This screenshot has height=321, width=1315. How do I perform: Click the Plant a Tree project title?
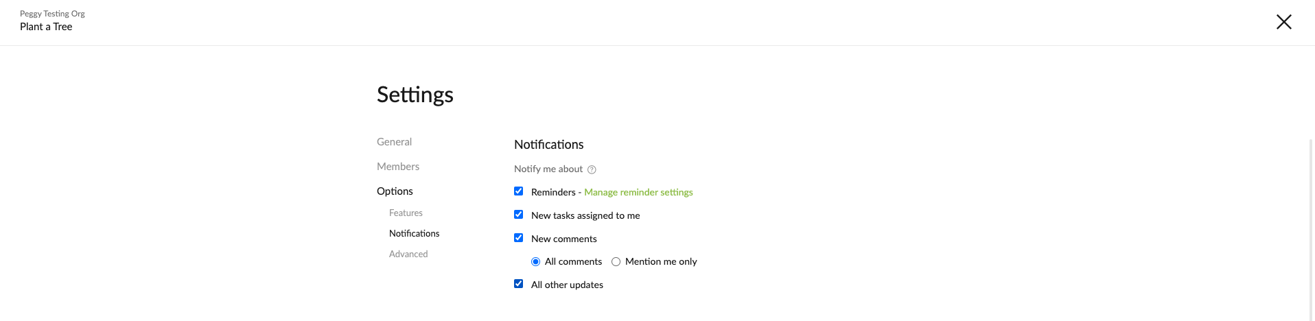coord(46,27)
